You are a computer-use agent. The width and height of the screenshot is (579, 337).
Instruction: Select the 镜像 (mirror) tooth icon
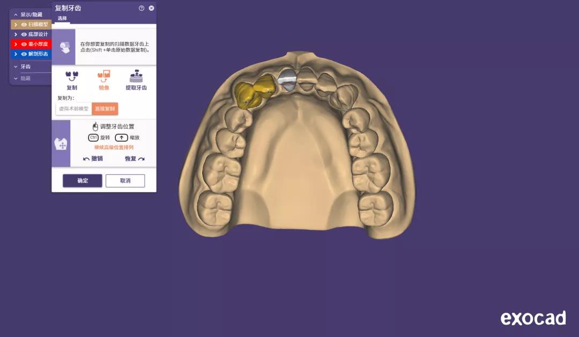point(104,76)
